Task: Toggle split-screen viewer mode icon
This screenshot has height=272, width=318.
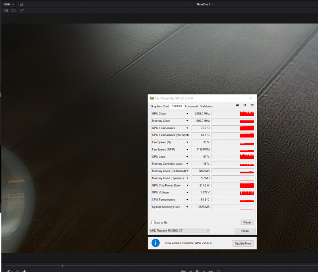Action: click(x=6, y=11)
